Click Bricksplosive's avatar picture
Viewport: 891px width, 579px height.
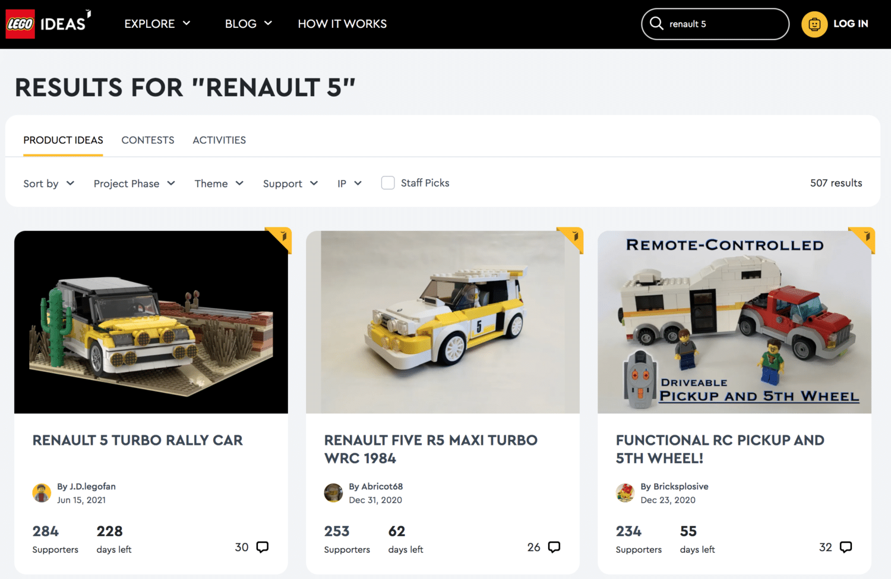pyautogui.click(x=625, y=493)
